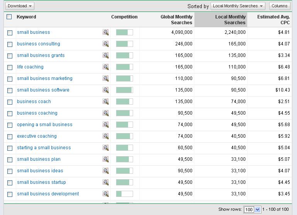Click the 4,090,000 global searches value
297x215 pixels.
click(x=182, y=32)
